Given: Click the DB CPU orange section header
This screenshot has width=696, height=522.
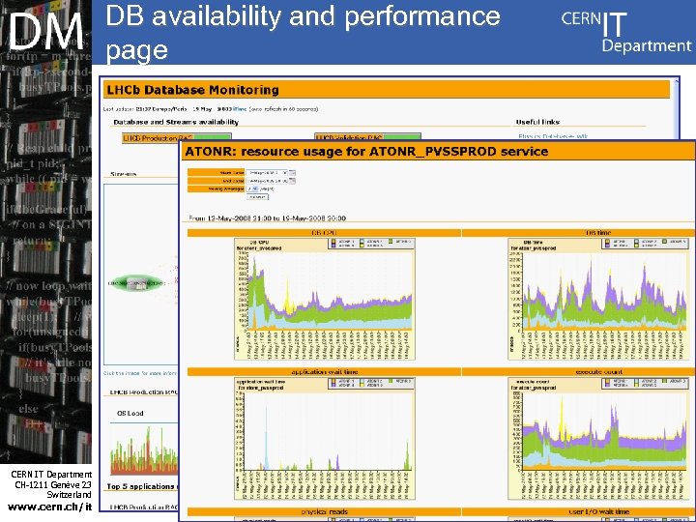Looking at the screenshot, I should [325, 233].
